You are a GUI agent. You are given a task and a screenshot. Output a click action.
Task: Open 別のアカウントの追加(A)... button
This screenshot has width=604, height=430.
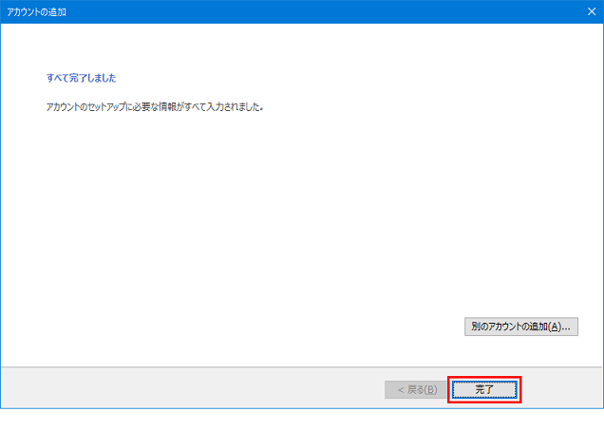click(520, 327)
